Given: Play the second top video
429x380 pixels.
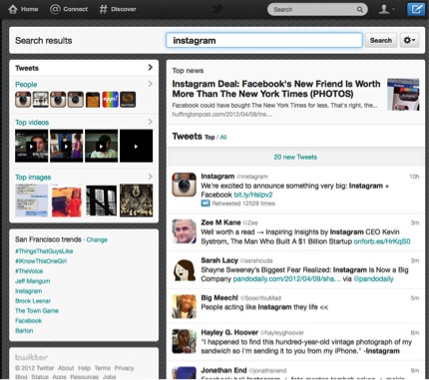Looking at the screenshot, I should coord(67,146).
